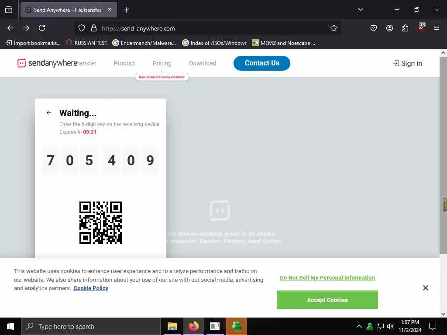Reload the current page
This screenshot has height=335, width=447.
coord(42,28)
